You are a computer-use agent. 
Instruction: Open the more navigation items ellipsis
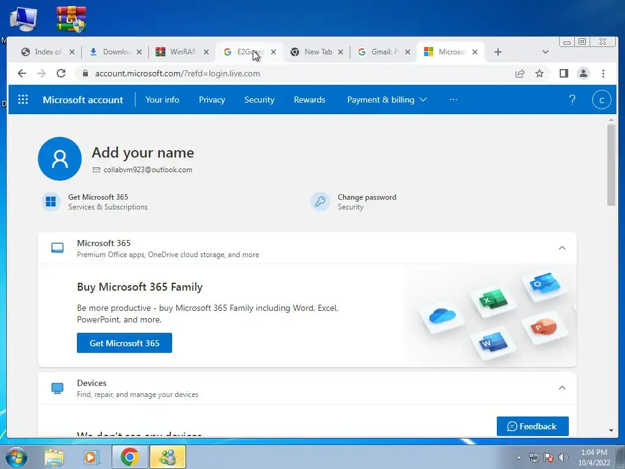click(x=453, y=100)
